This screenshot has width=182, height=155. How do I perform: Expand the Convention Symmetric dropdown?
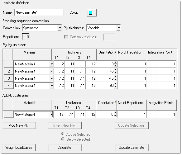(x=60, y=28)
